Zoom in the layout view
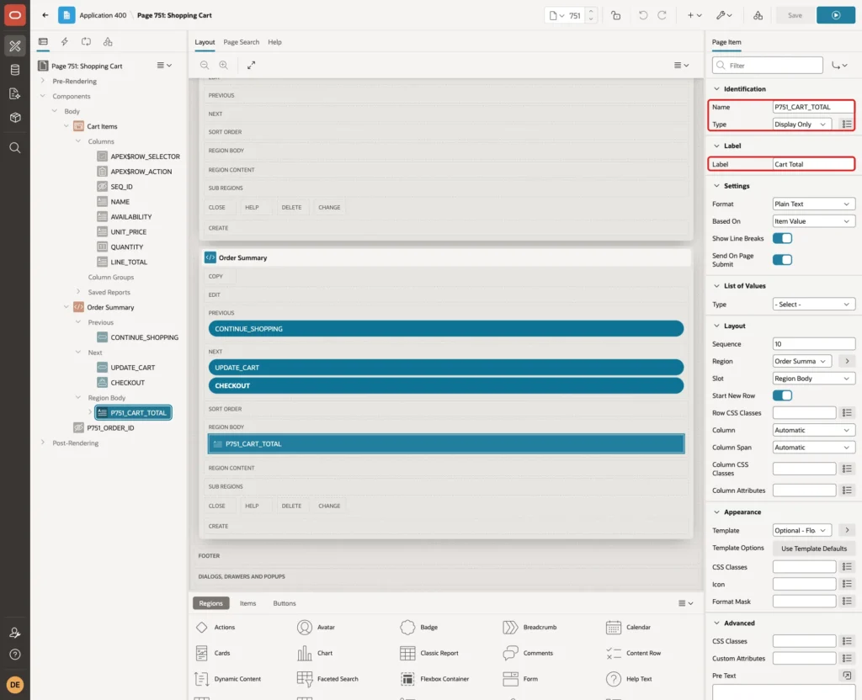The width and height of the screenshot is (862, 700). 224,66
